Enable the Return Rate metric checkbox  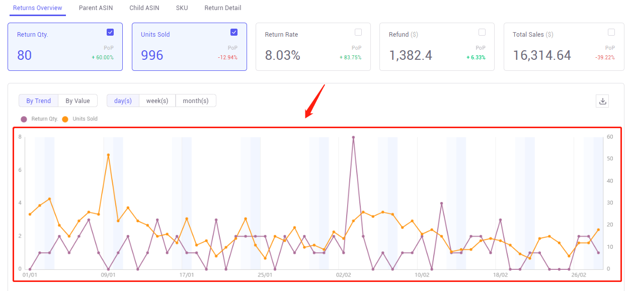(x=358, y=32)
